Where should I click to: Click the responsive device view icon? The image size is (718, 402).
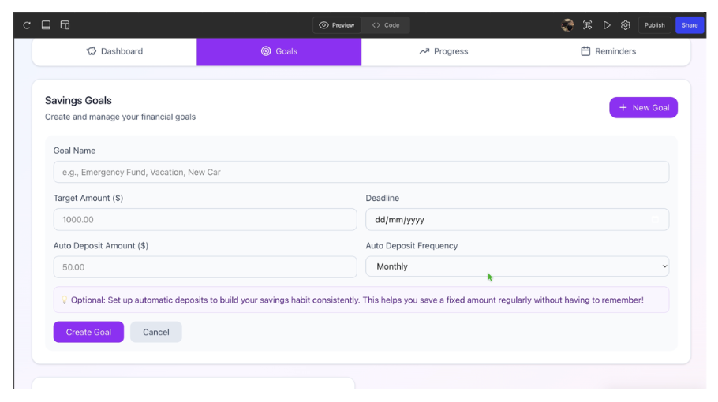click(65, 25)
